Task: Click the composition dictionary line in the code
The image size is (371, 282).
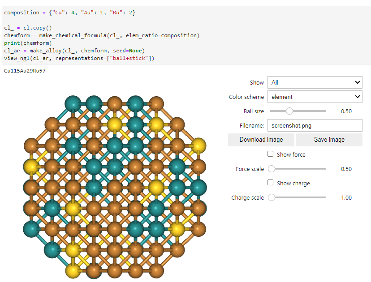Action: (x=69, y=13)
